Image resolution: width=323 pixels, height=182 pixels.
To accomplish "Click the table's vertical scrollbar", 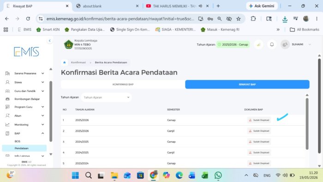I will click(307, 124).
